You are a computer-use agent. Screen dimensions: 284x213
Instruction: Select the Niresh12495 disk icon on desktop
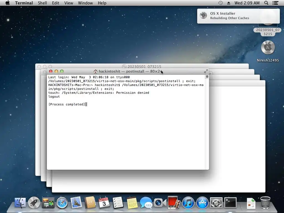268,47
